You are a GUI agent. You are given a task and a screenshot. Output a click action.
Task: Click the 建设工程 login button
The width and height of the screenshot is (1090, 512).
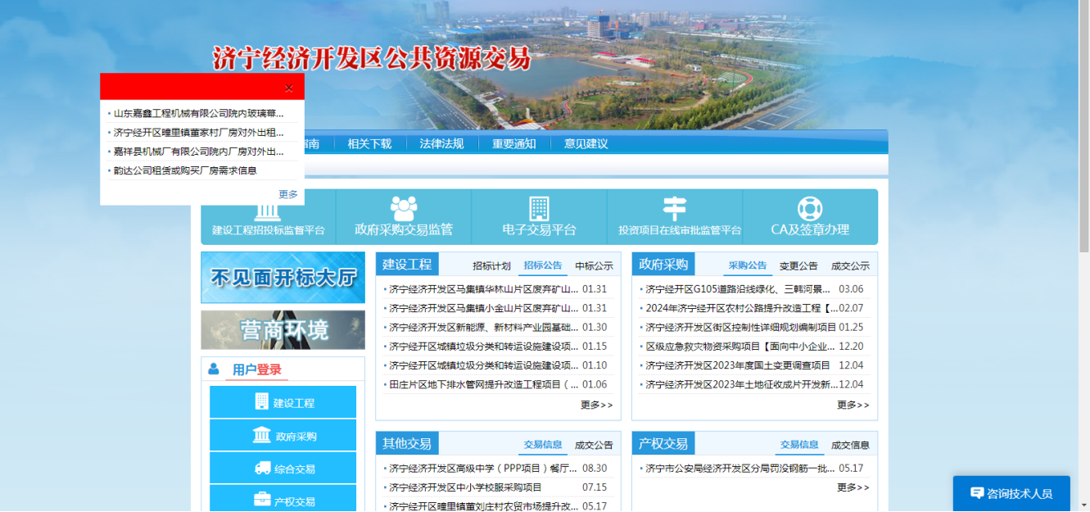[x=283, y=402]
